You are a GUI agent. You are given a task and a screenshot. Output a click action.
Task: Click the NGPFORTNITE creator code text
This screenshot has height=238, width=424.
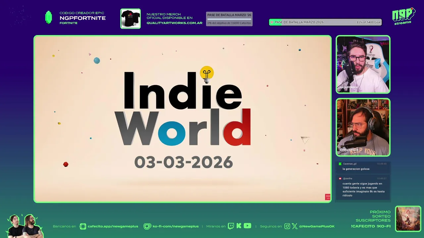[82, 18]
